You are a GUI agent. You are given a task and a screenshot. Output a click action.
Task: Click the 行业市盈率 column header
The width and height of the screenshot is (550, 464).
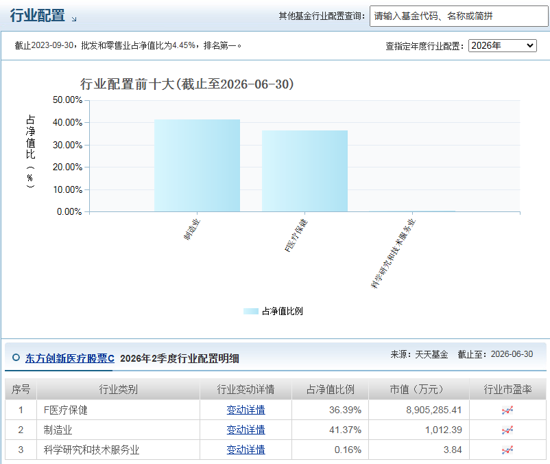coord(507,389)
